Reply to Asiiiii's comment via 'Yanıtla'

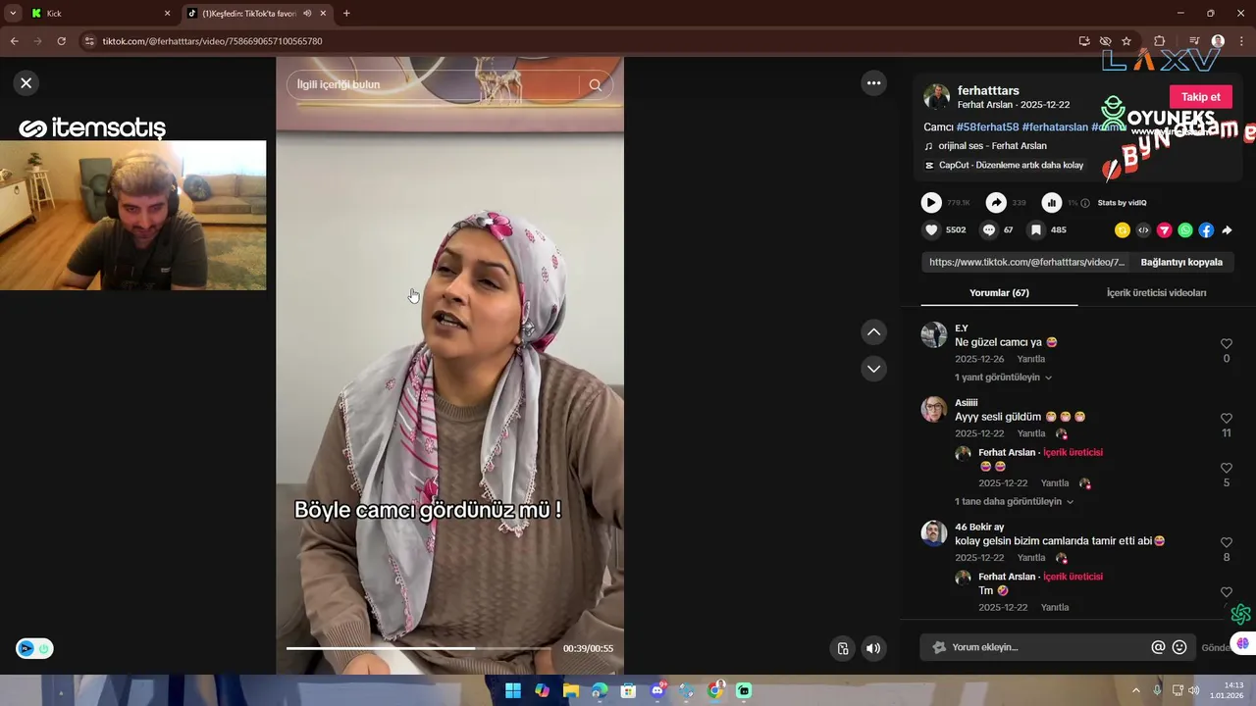pos(1030,433)
